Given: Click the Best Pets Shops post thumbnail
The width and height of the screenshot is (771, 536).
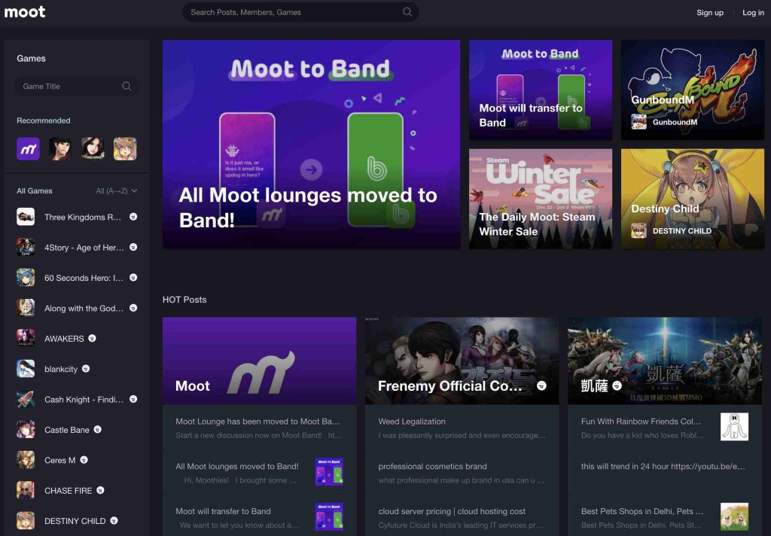Looking at the screenshot, I should coord(734,516).
